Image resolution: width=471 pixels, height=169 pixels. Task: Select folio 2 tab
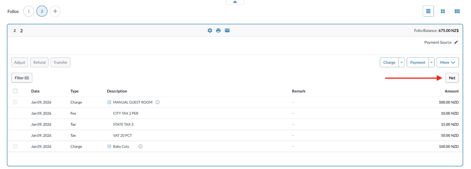click(42, 11)
